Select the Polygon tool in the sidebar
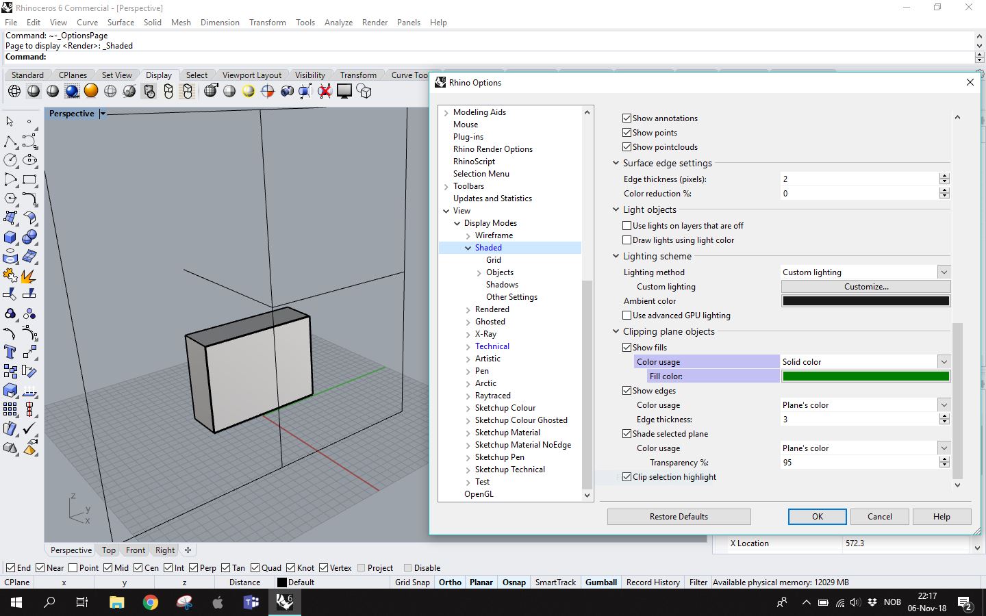 coord(10,199)
